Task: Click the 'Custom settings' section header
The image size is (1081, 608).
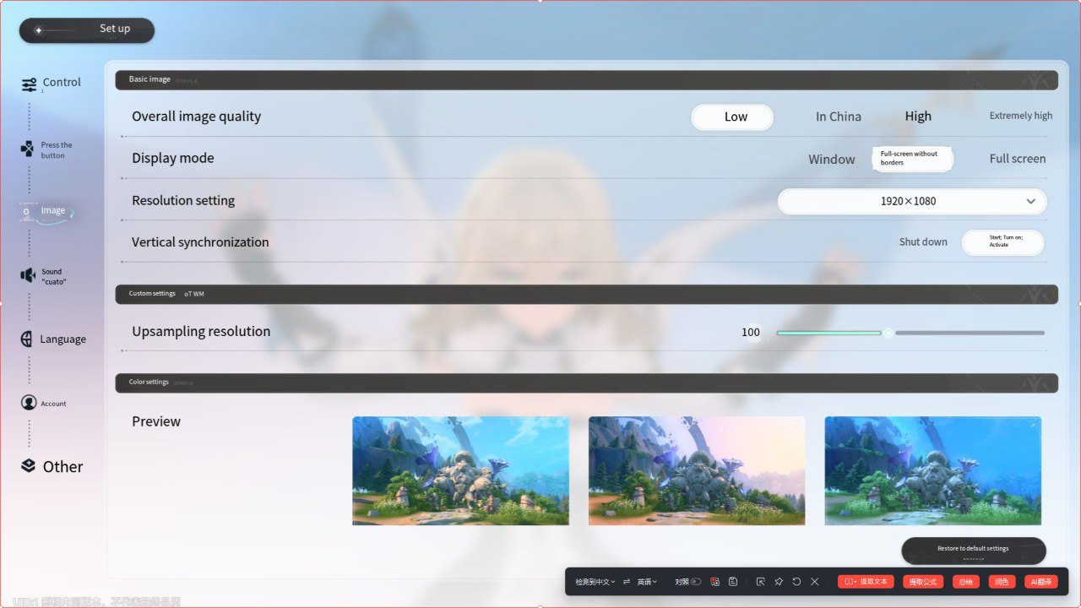Action: (587, 294)
